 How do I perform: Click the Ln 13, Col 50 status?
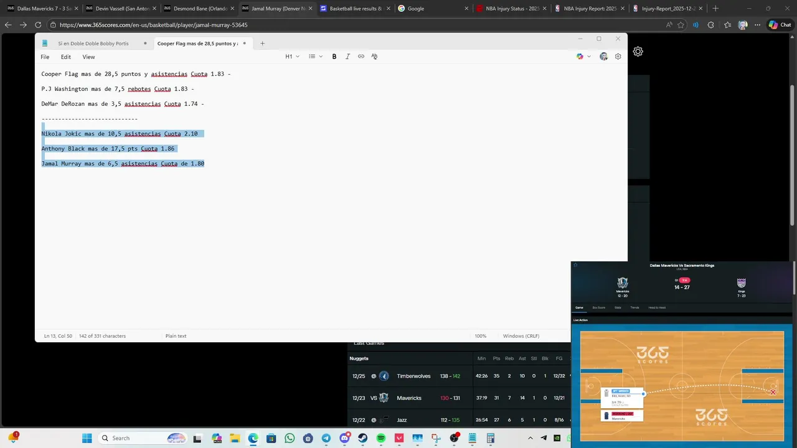(x=58, y=336)
